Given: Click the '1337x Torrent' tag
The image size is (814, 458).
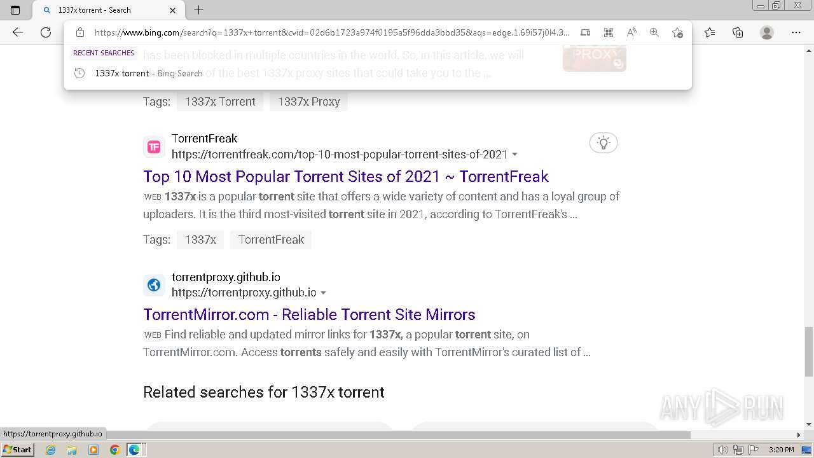Looking at the screenshot, I should coord(220,102).
